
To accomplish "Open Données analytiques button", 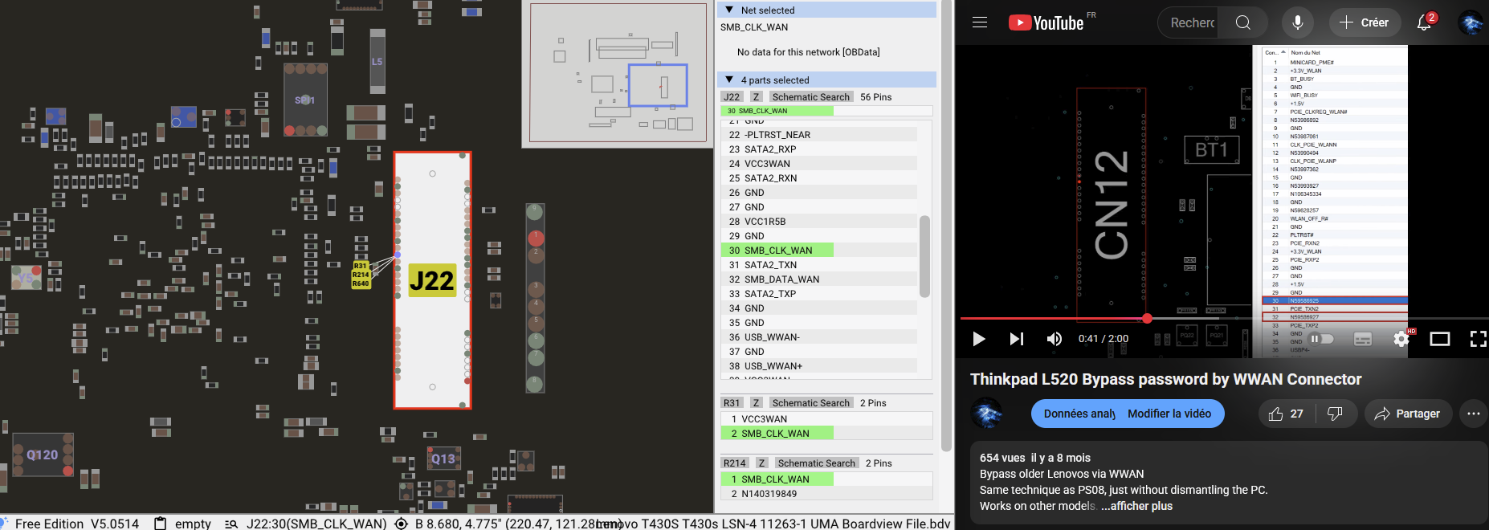I will (x=1078, y=414).
